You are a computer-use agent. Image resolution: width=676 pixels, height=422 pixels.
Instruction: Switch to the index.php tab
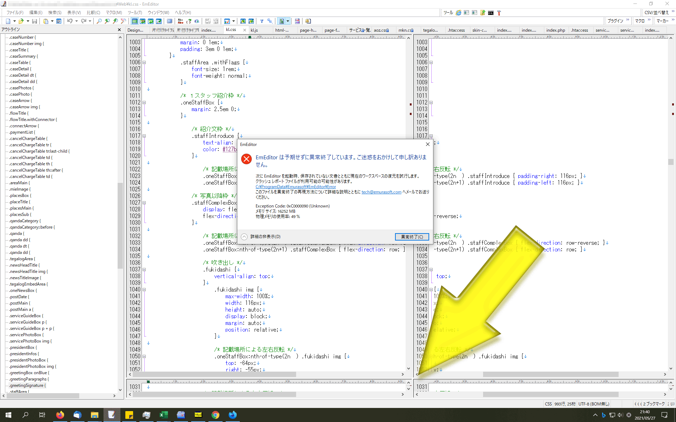pyautogui.click(x=556, y=30)
